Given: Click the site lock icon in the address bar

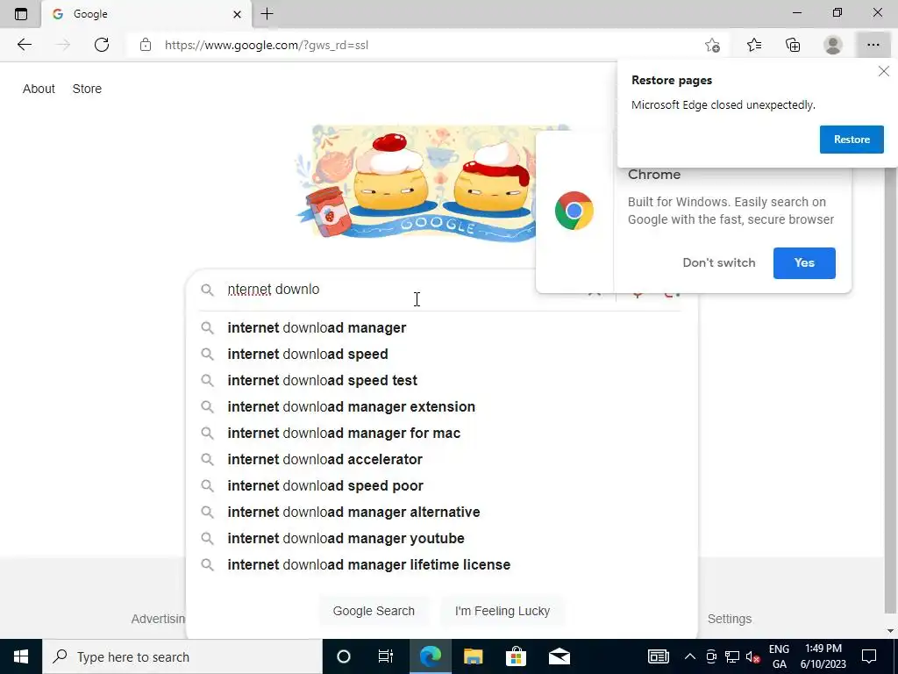Looking at the screenshot, I should click(146, 45).
